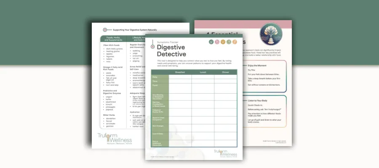Viewport: 379px width, 168px height.
Task: Click the pin marker beside 'Supporting Your Digestive System'
Action: (x=105, y=30)
